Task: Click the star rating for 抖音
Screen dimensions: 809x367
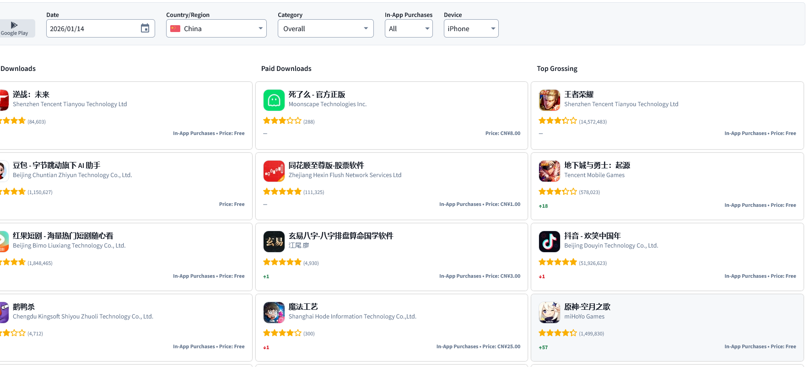Action: point(558,262)
